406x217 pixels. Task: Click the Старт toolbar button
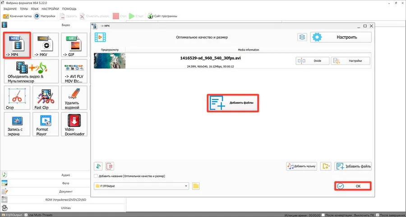point(136,16)
